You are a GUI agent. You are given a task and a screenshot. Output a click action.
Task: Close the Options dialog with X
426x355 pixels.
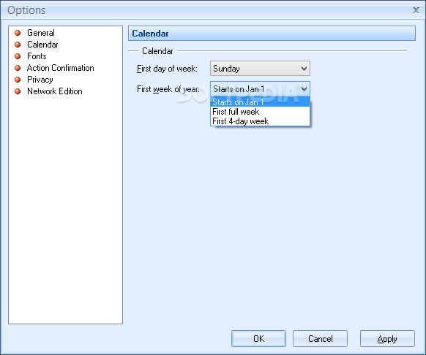(416, 10)
